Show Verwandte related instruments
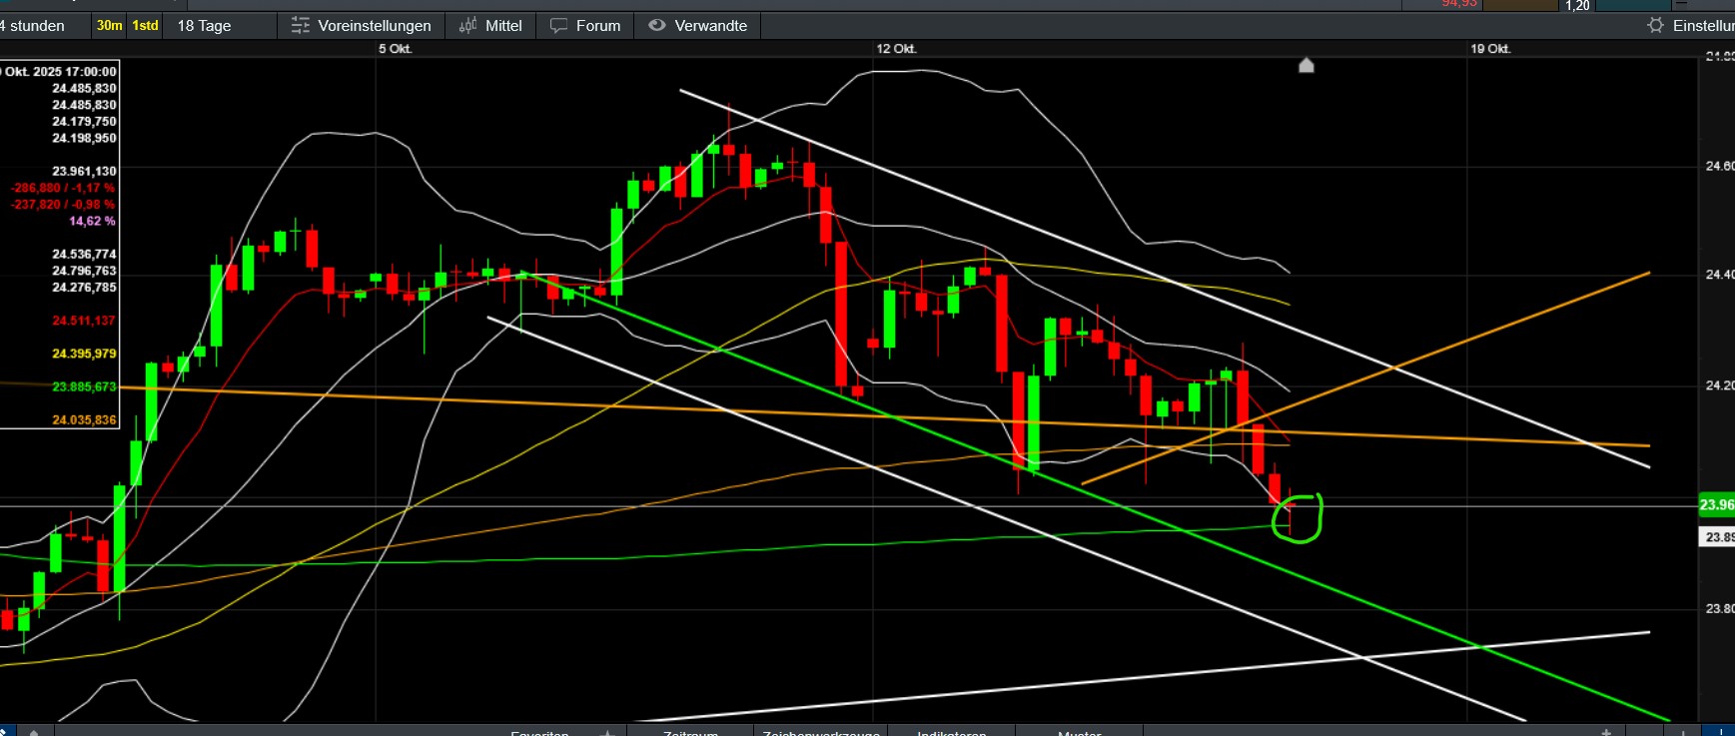 [x=698, y=26]
